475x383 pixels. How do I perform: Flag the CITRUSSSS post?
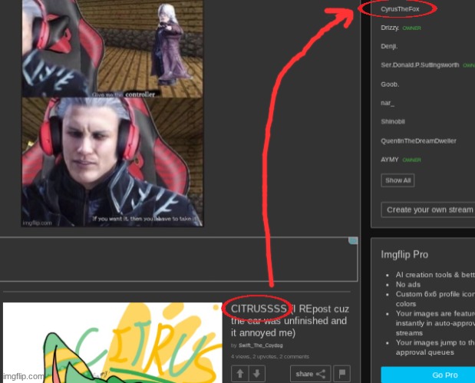point(342,374)
